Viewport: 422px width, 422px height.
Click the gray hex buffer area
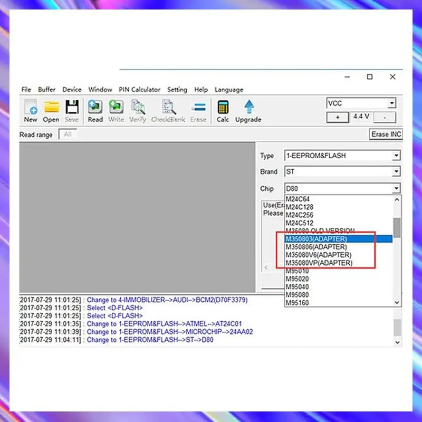coord(137,217)
